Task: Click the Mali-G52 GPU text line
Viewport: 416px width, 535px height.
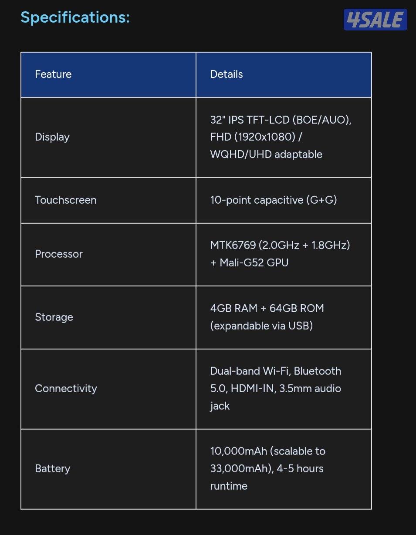Action: (249, 263)
